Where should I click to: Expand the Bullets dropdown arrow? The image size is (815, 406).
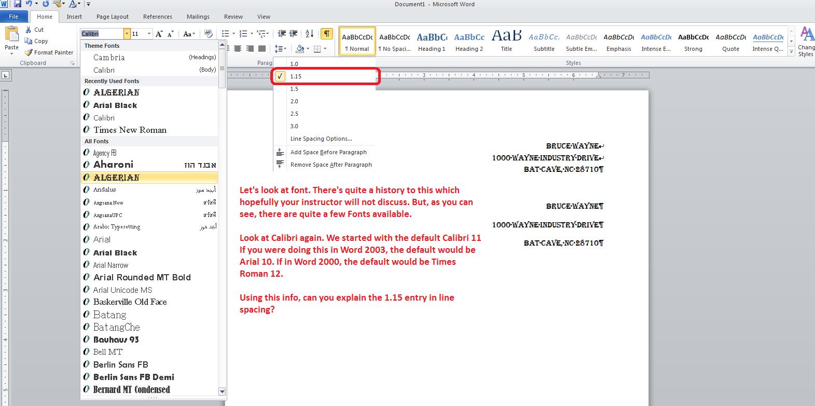click(233, 34)
